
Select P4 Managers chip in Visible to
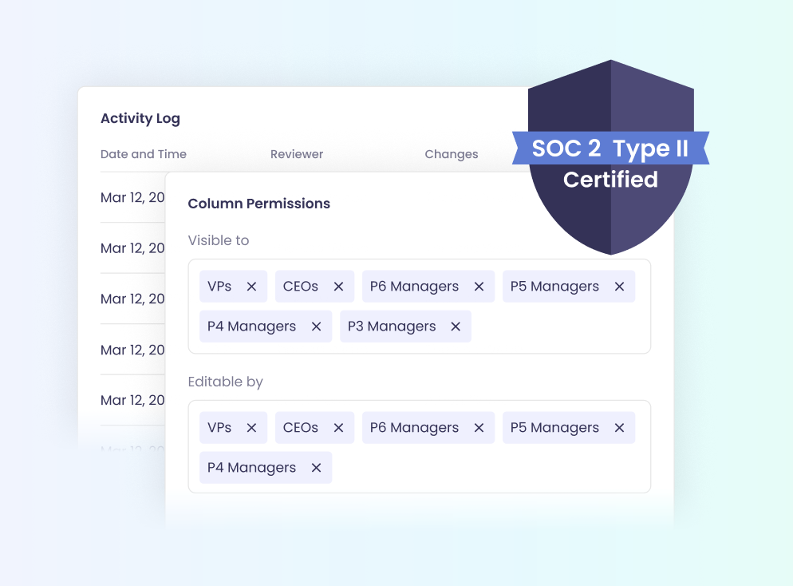266,327
